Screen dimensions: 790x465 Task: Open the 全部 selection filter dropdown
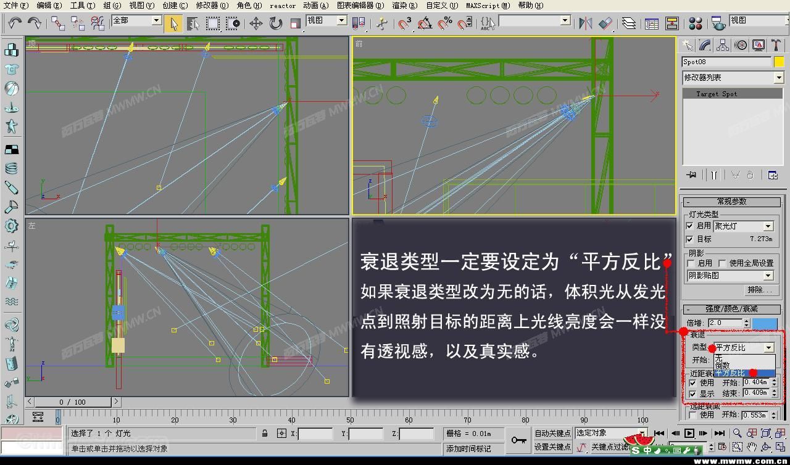[x=136, y=20]
